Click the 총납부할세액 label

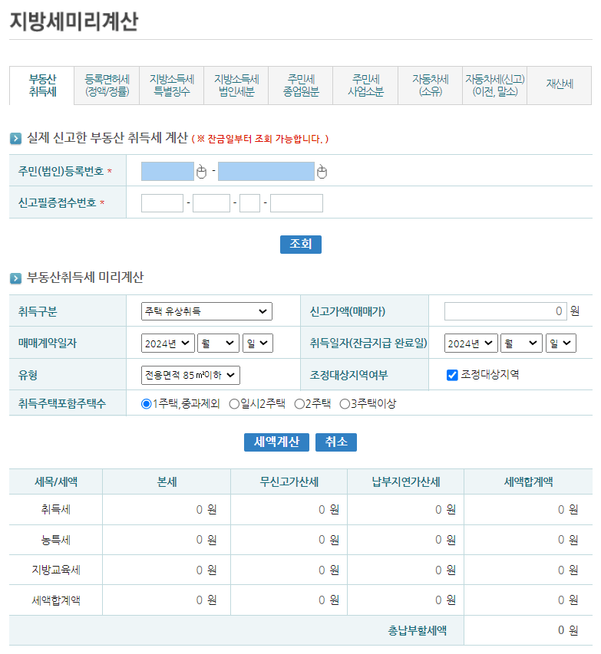click(x=418, y=630)
